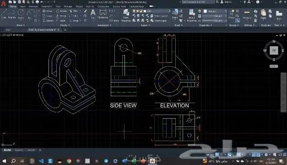Activate the Mirror command
Viewport: 287px width, 165px height.
pos(61,16)
